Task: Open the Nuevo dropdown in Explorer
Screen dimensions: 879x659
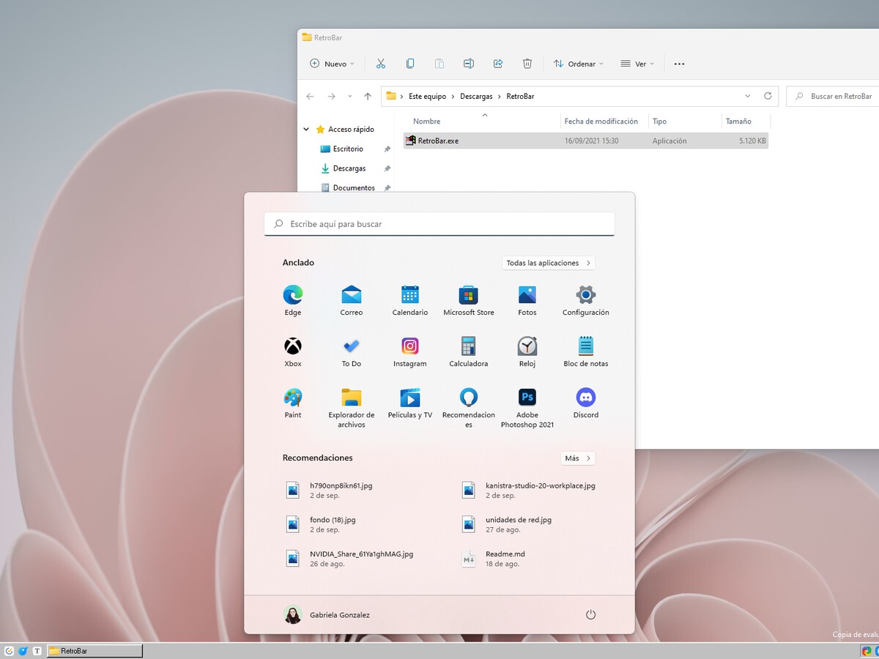Action: 332,64
